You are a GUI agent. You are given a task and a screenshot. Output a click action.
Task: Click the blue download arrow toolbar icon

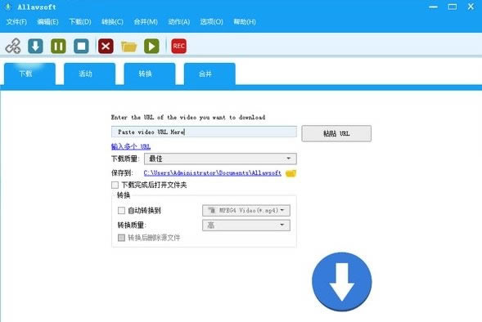(35, 46)
